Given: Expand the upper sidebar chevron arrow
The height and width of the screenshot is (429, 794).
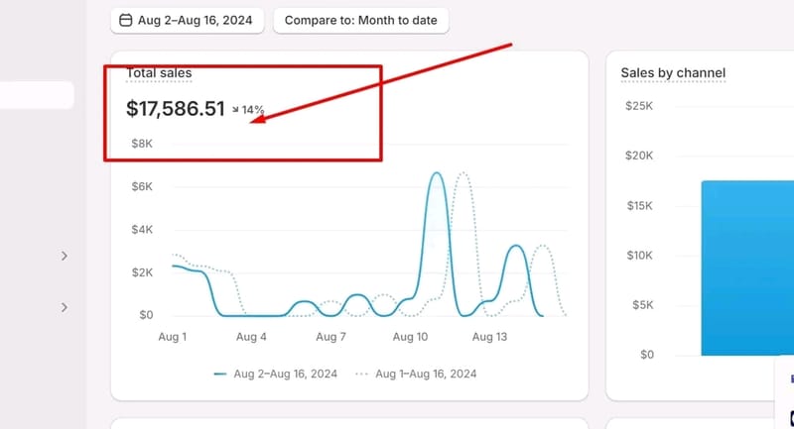Looking at the screenshot, I should tap(65, 256).
